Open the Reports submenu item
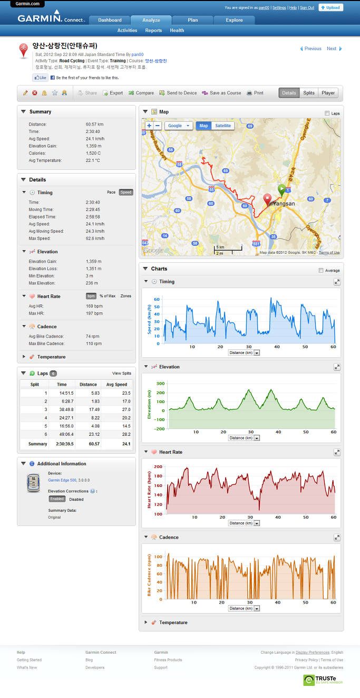 click(x=153, y=31)
